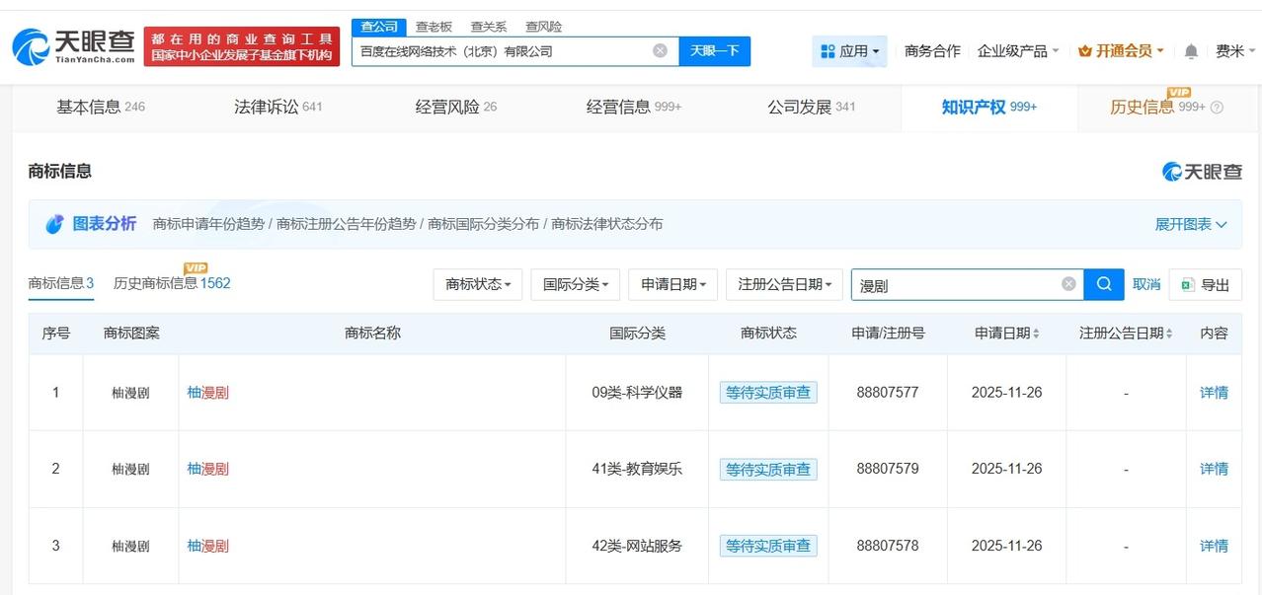The height and width of the screenshot is (595, 1262).
Task: Click the 图表分析 chart icon
Action: click(x=55, y=224)
